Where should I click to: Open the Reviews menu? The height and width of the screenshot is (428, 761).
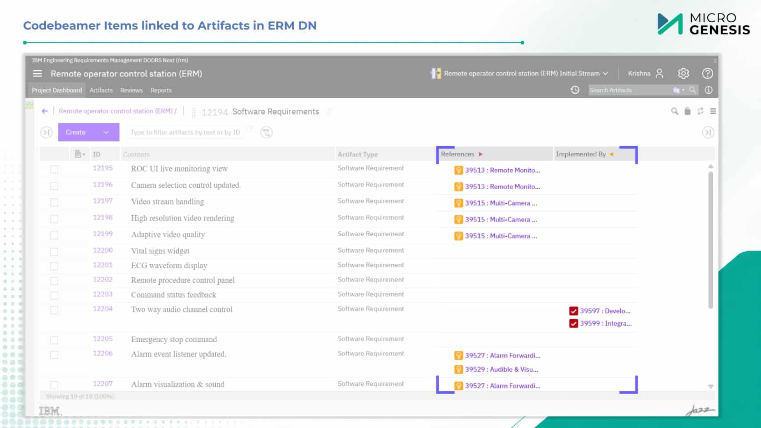[132, 90]
